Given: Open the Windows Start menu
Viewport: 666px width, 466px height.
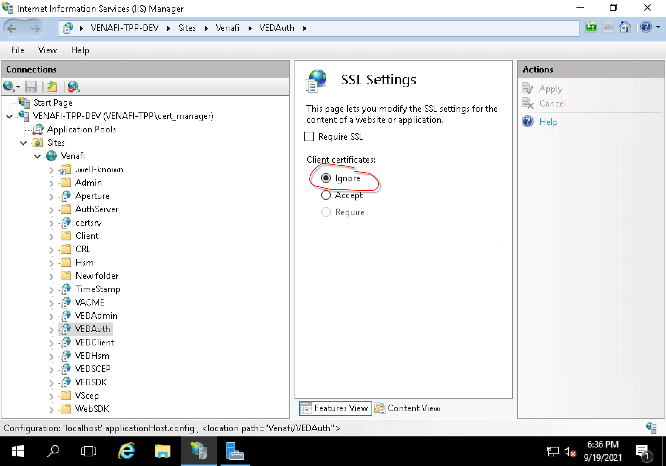Looking at the screenshot, I should click(x=17, y=451).
